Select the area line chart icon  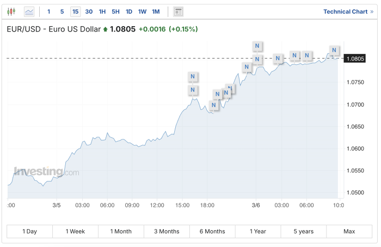29,11
